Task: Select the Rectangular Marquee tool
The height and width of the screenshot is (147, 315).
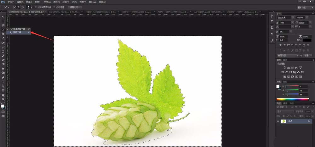Action: 3,21
